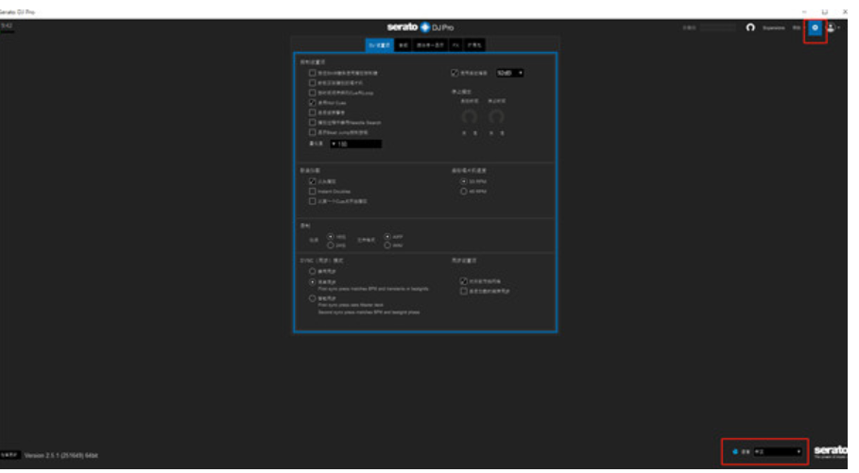Click the Version 2.5.1 text

(x=61, y=455)
